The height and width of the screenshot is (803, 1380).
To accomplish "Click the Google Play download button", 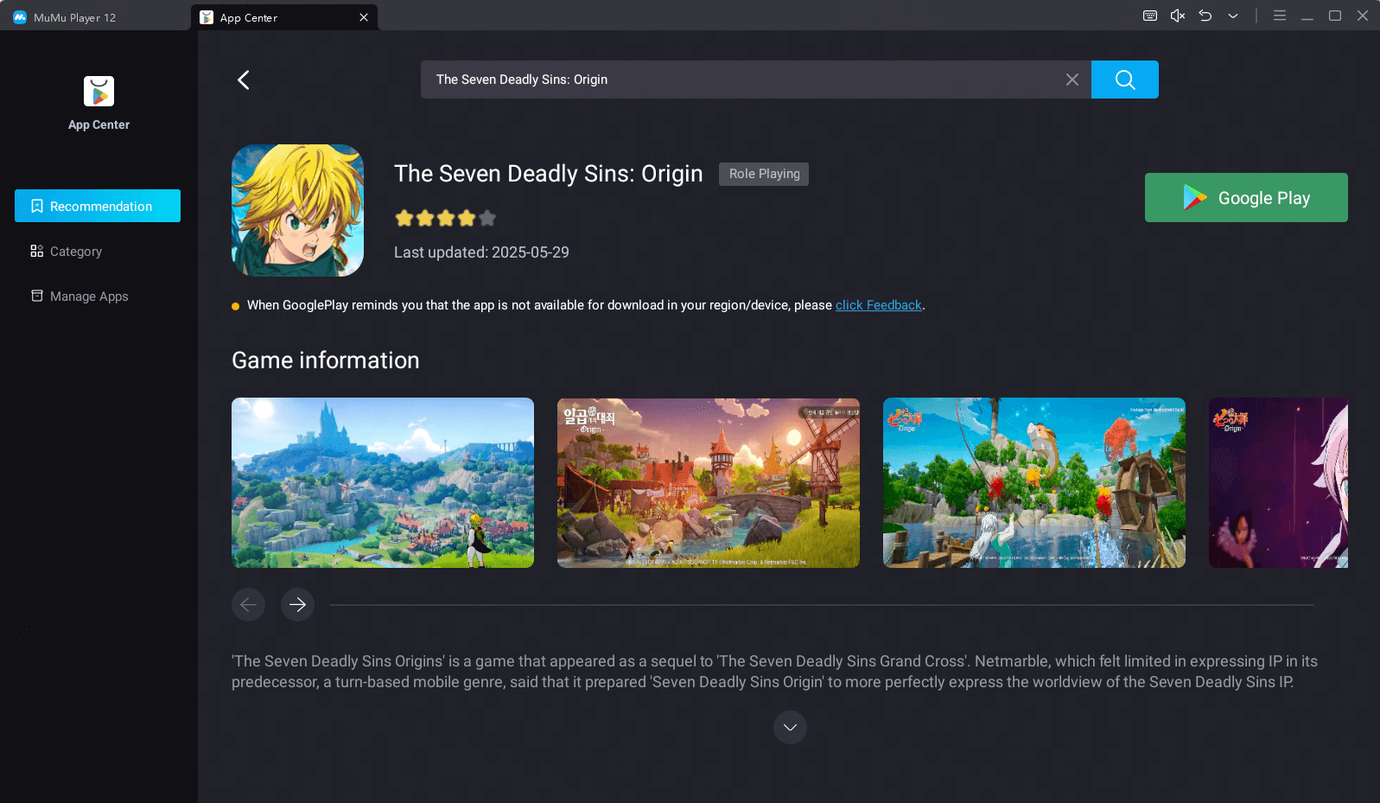I will point(1245,197).
